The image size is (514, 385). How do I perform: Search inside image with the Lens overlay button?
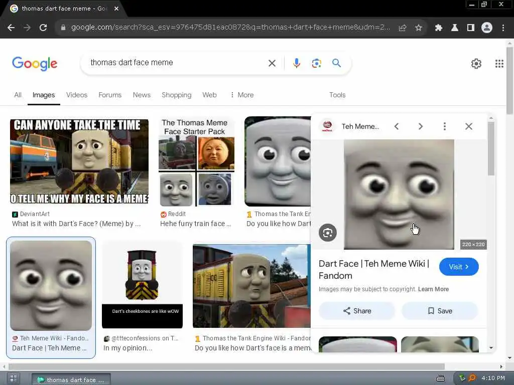328,233
